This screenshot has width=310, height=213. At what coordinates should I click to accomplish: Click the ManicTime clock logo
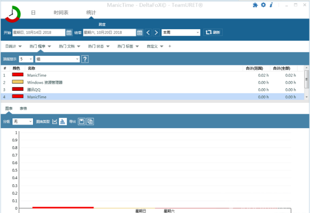pos(12,14)
